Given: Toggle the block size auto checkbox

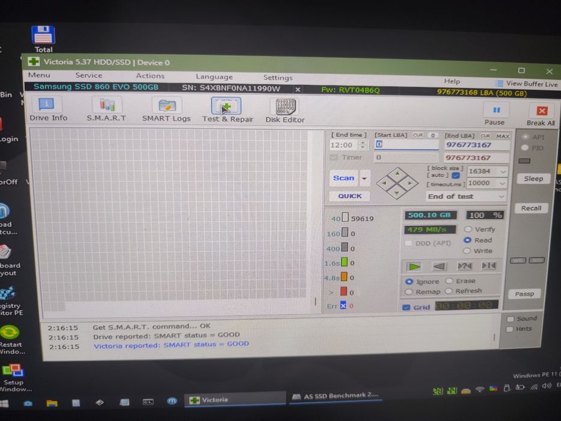Looking at the screenshot, I should click(x=455, y=176).
